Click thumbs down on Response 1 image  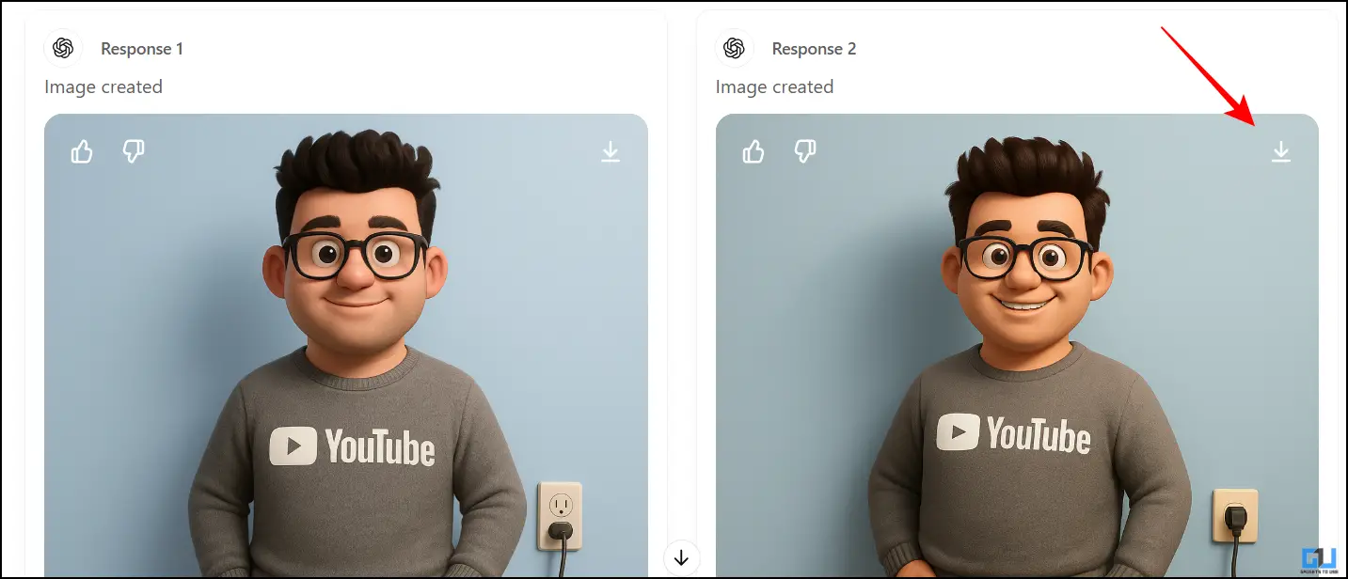click(x=134, y=151)
